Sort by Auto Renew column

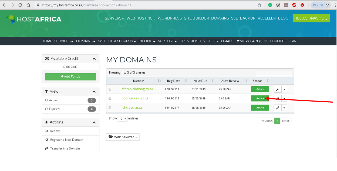245,81
